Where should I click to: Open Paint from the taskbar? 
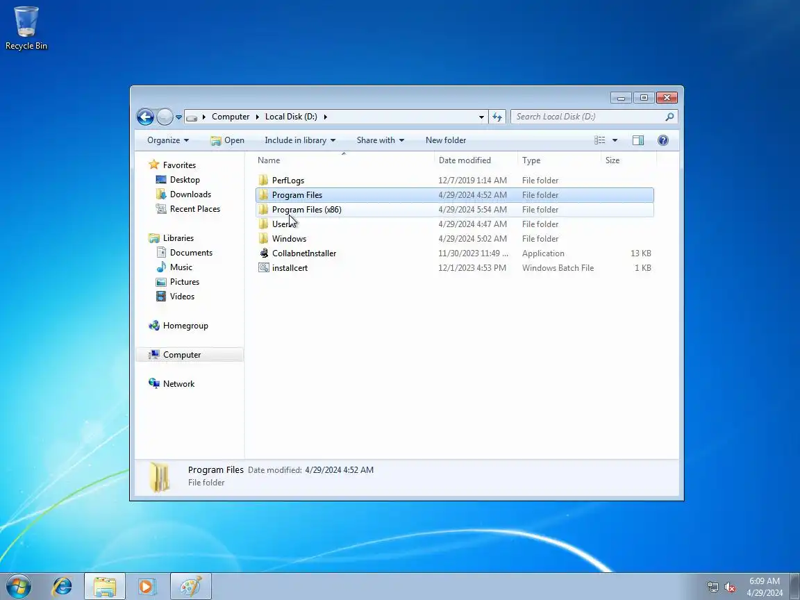[x=190, y=586]
